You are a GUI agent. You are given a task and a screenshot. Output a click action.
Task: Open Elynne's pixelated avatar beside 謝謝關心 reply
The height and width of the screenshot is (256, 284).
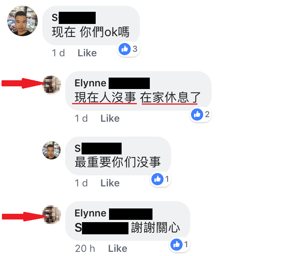(x=51, y=215)
